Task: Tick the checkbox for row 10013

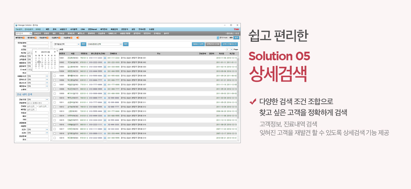Action: (x=54, y=111)
